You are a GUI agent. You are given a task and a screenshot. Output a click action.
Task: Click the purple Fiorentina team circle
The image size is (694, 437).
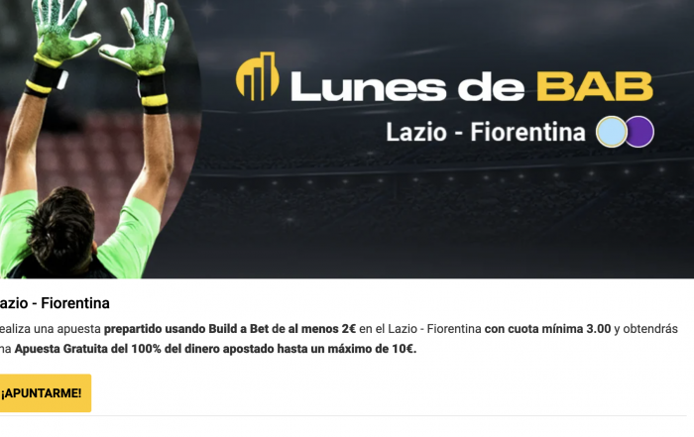click(x=640, y=132)
